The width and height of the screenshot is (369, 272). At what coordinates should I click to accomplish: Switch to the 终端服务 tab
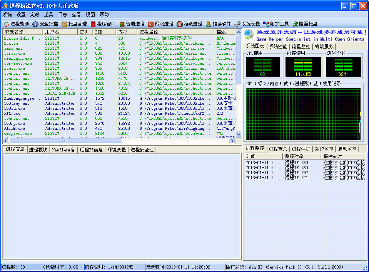click(324, 47)
